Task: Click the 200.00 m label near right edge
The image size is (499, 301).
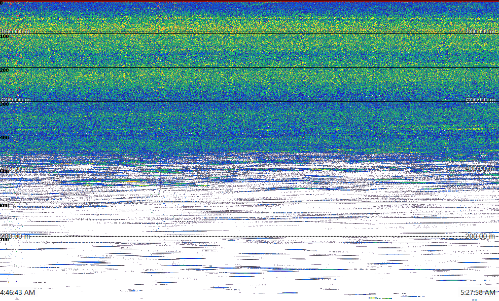Action: tap(480, 236)
